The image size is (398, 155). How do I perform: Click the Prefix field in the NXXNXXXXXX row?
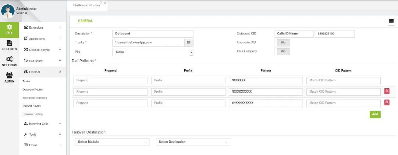pyautogui.click(x=188, y=92)
